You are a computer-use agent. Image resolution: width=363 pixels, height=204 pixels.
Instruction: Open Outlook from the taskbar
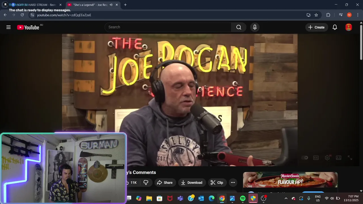coord(201,198)
